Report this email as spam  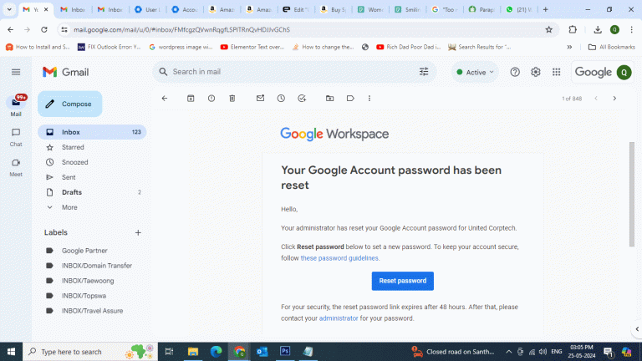[211, 99]
